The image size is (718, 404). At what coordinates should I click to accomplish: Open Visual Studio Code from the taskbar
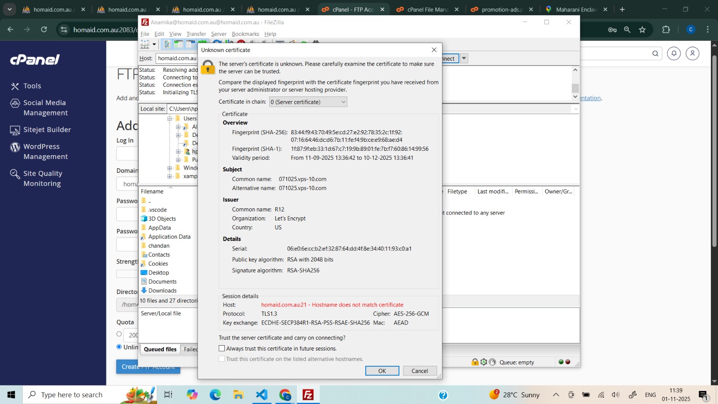point(262,395)
